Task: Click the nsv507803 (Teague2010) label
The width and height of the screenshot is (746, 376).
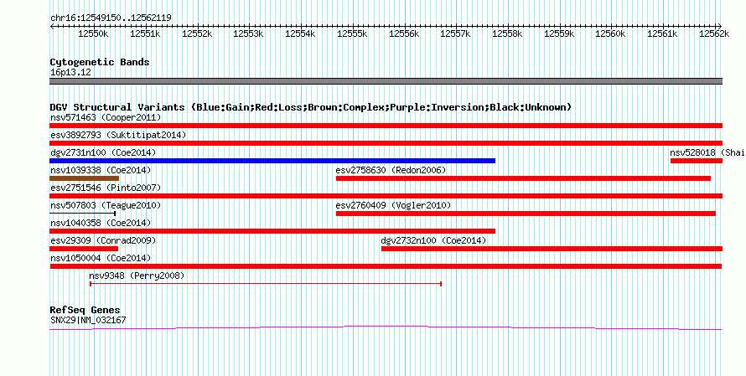Action: point(106,205)
